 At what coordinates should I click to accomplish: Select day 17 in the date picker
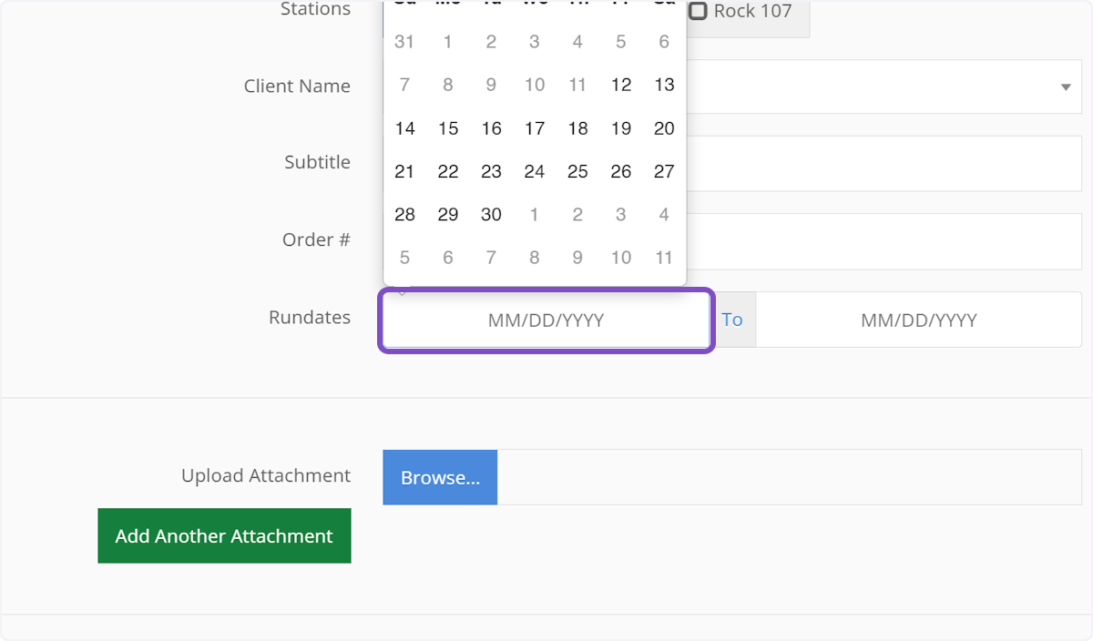pos(535,128)
